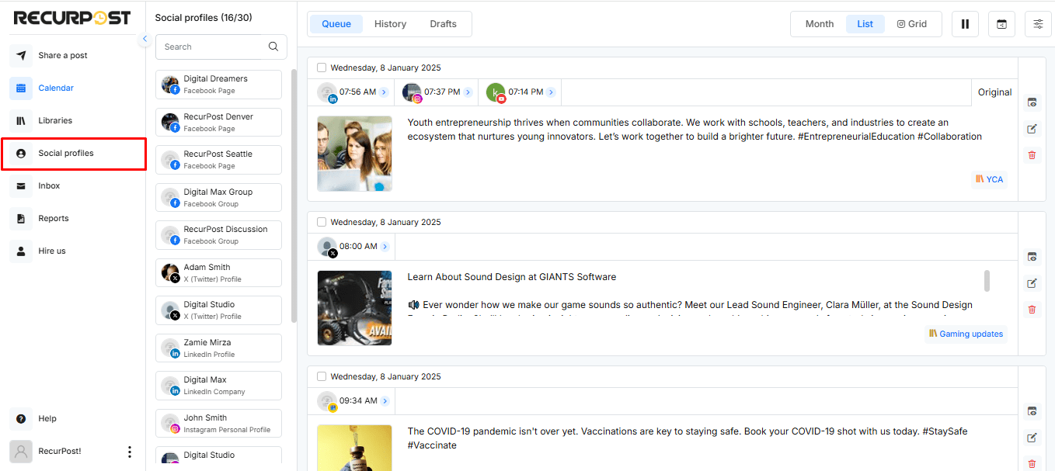Open the Drafts tab

(x=443, y=23)
